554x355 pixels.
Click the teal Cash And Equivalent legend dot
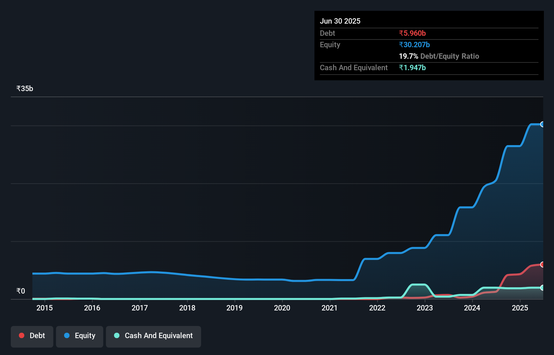pyautogui.click(x=116, y=335)
